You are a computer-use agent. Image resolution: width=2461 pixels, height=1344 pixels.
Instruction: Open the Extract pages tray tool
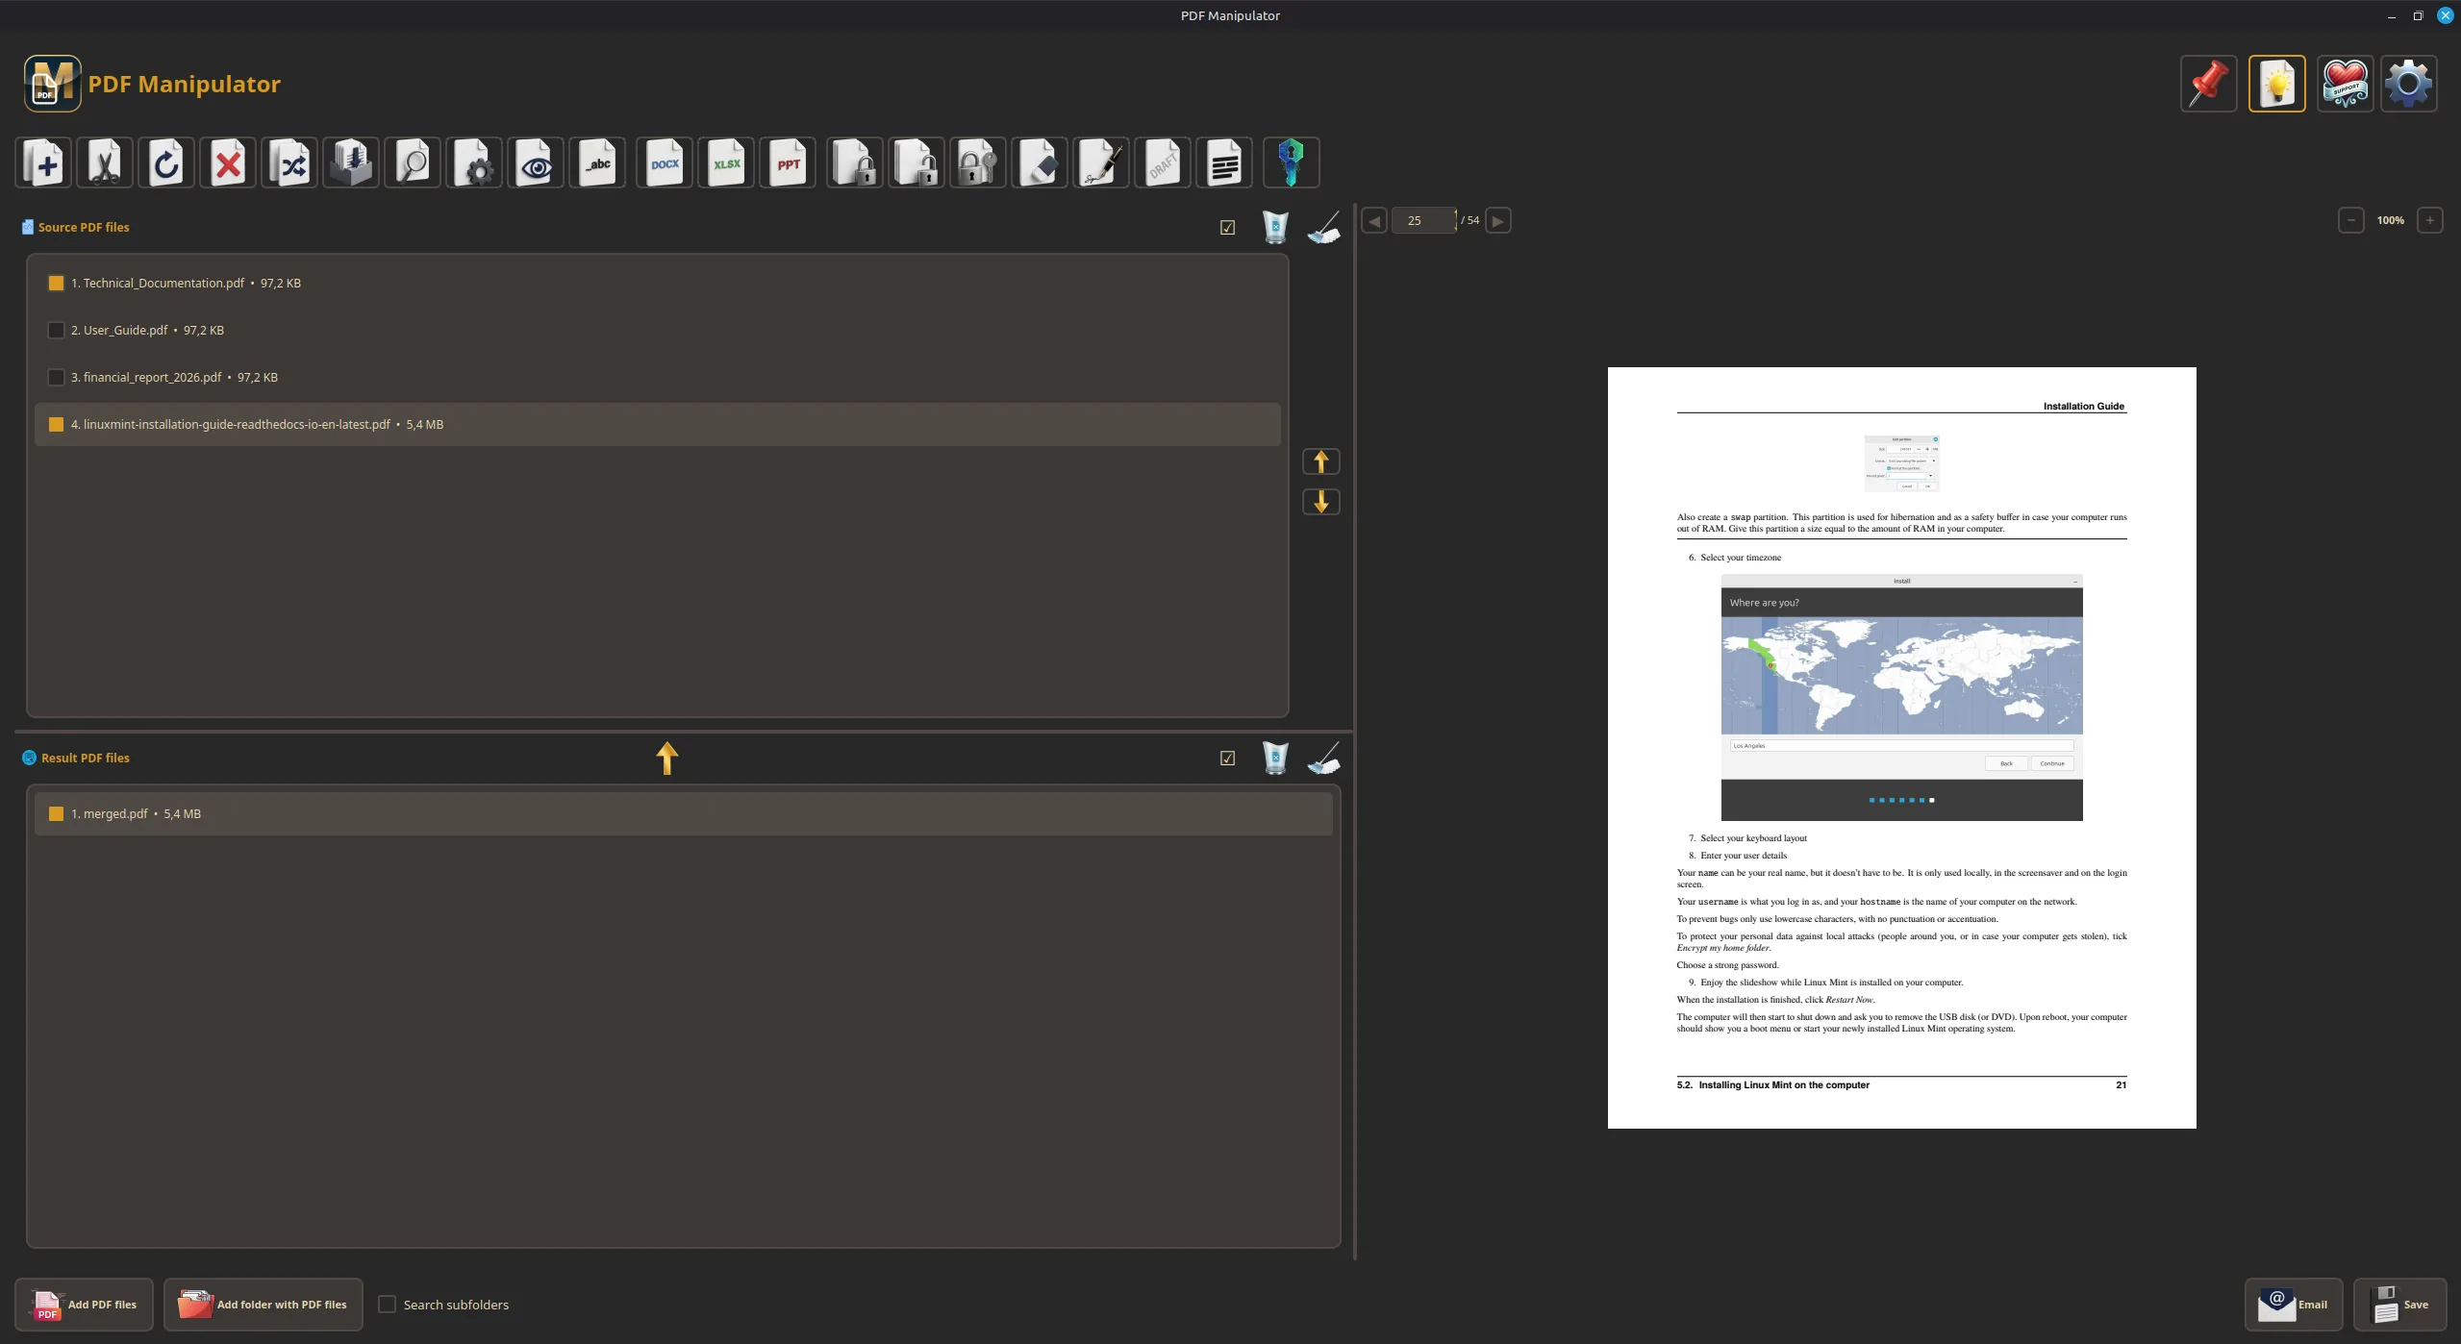pos(351,162)
